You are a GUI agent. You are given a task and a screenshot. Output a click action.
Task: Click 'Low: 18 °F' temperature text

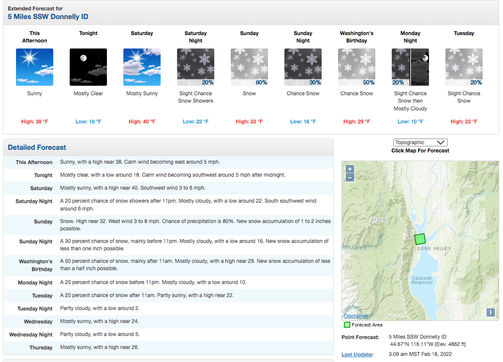pos(88,122)
